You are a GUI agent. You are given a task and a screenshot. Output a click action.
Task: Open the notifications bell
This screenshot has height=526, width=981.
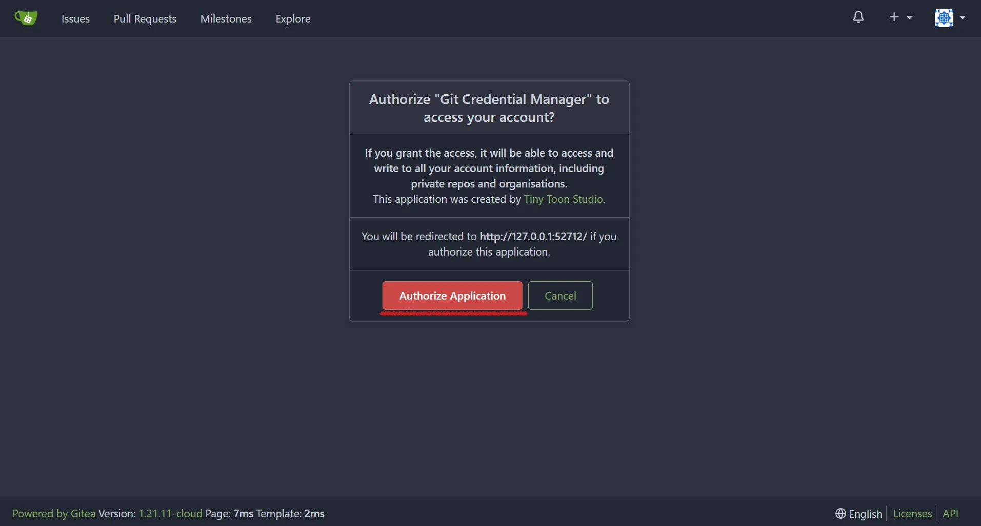[x=857, y=17]
